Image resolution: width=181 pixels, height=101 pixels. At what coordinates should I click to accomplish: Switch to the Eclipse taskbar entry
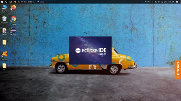(46, 2)
